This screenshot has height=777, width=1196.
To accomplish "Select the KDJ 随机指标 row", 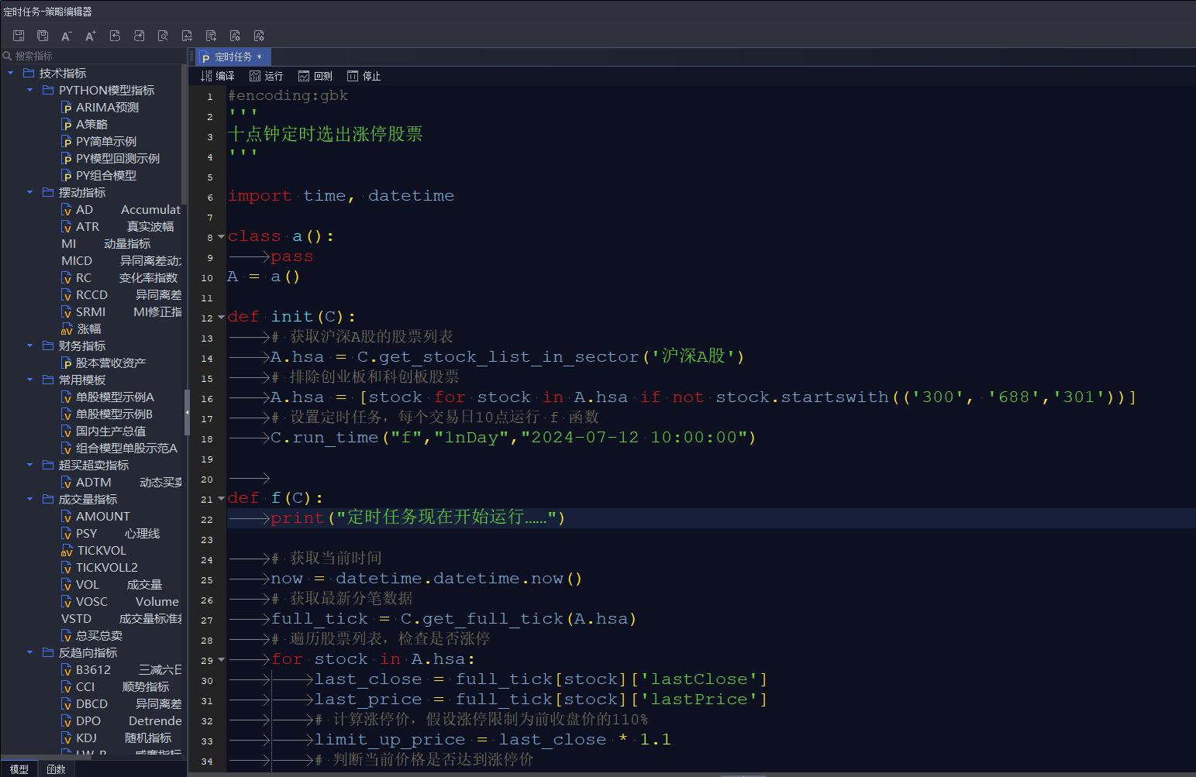I will [117, 737].
